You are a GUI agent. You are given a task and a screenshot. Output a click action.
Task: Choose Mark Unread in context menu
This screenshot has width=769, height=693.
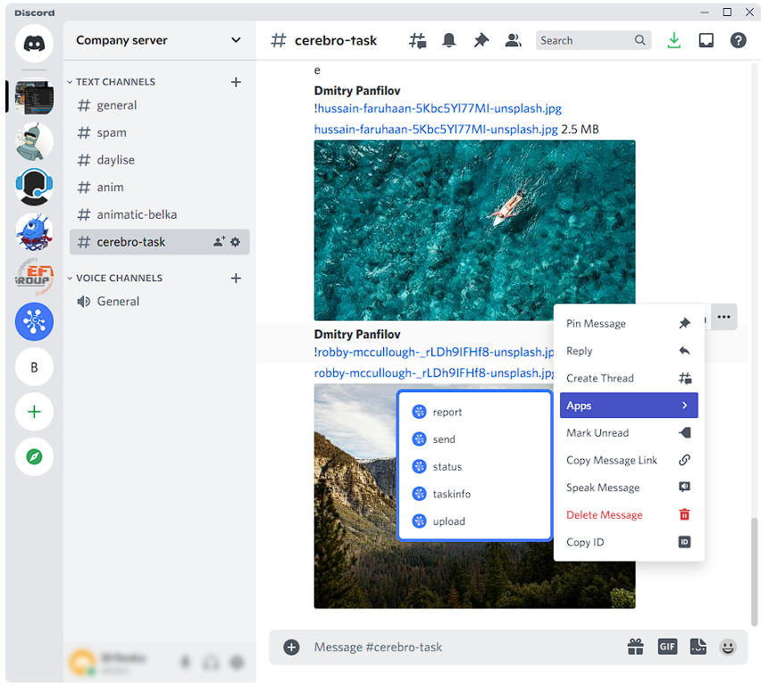click(629, 433)
